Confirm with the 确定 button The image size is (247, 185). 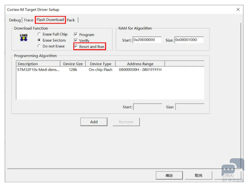(x=169, y=175)
